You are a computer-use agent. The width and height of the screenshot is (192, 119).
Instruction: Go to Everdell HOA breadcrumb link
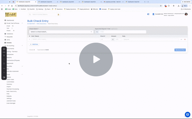(x=31, y=24)
